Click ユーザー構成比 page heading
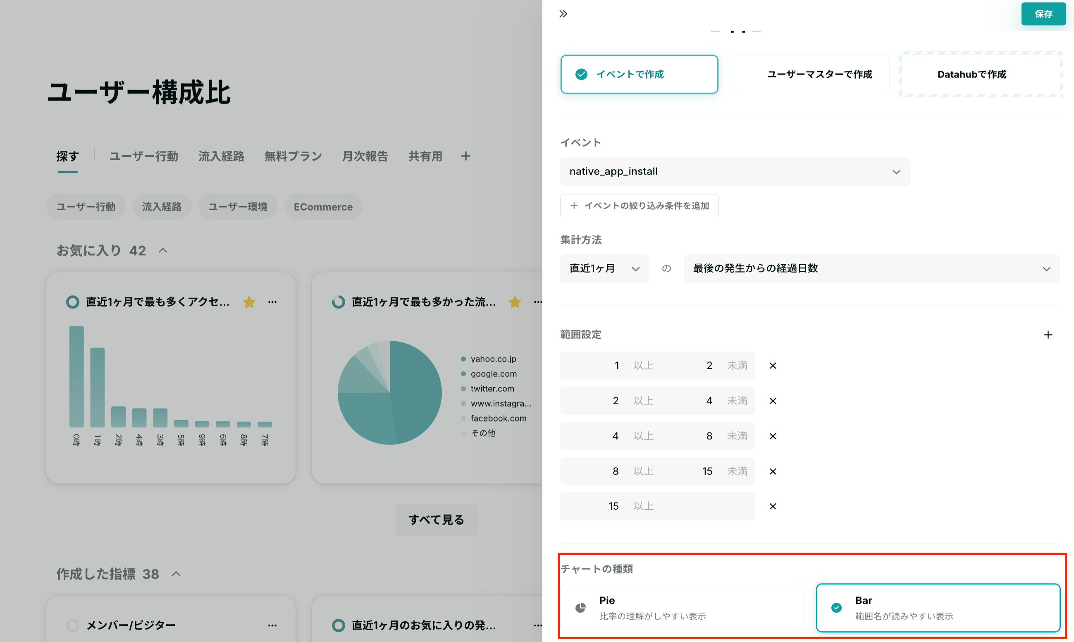The width and height of the screenshot is (1074, 642). point(139,93)
